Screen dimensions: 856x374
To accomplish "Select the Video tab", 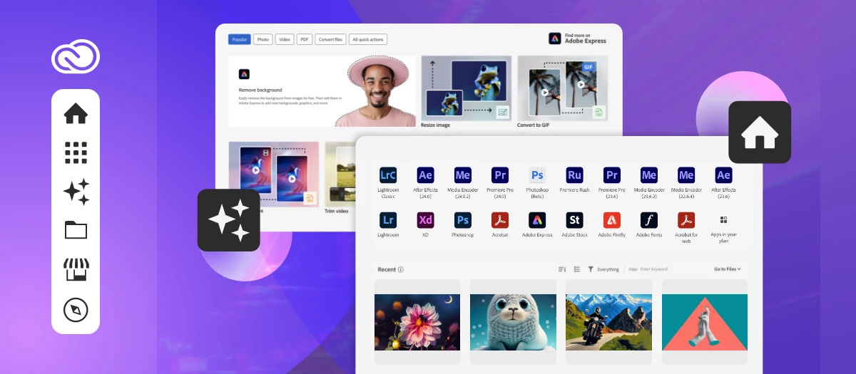I will coord(285,39).
